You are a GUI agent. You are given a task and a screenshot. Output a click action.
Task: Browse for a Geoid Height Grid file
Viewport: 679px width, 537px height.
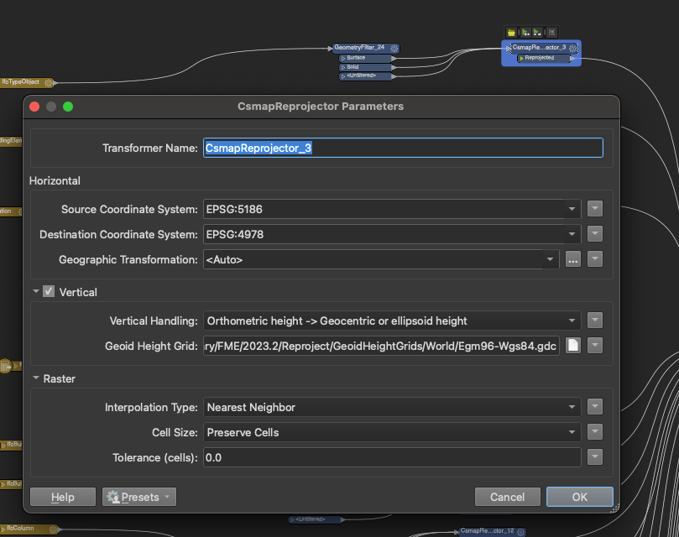pyautogui.click(x=573, y=346)
